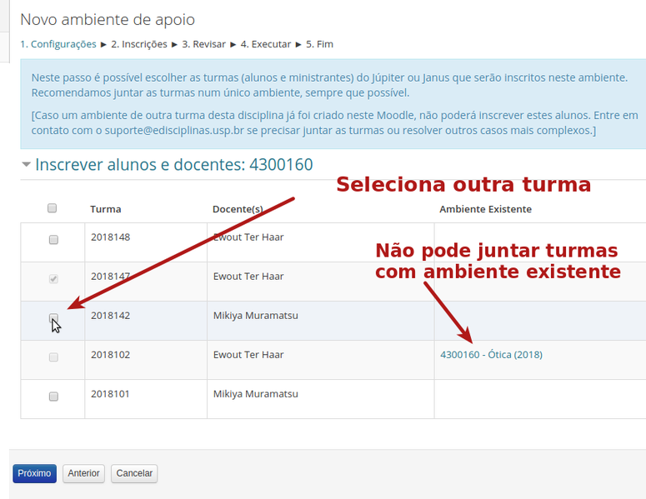Viewport: 646px width, 499px height.
Task: Click turma number 2018142
Action: tap(110, 316)
